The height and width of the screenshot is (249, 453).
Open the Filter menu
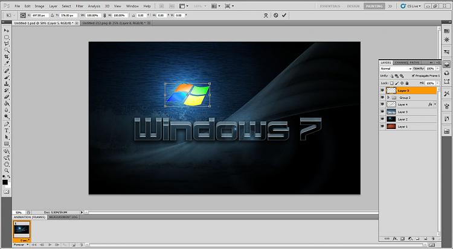click(80, 6)
